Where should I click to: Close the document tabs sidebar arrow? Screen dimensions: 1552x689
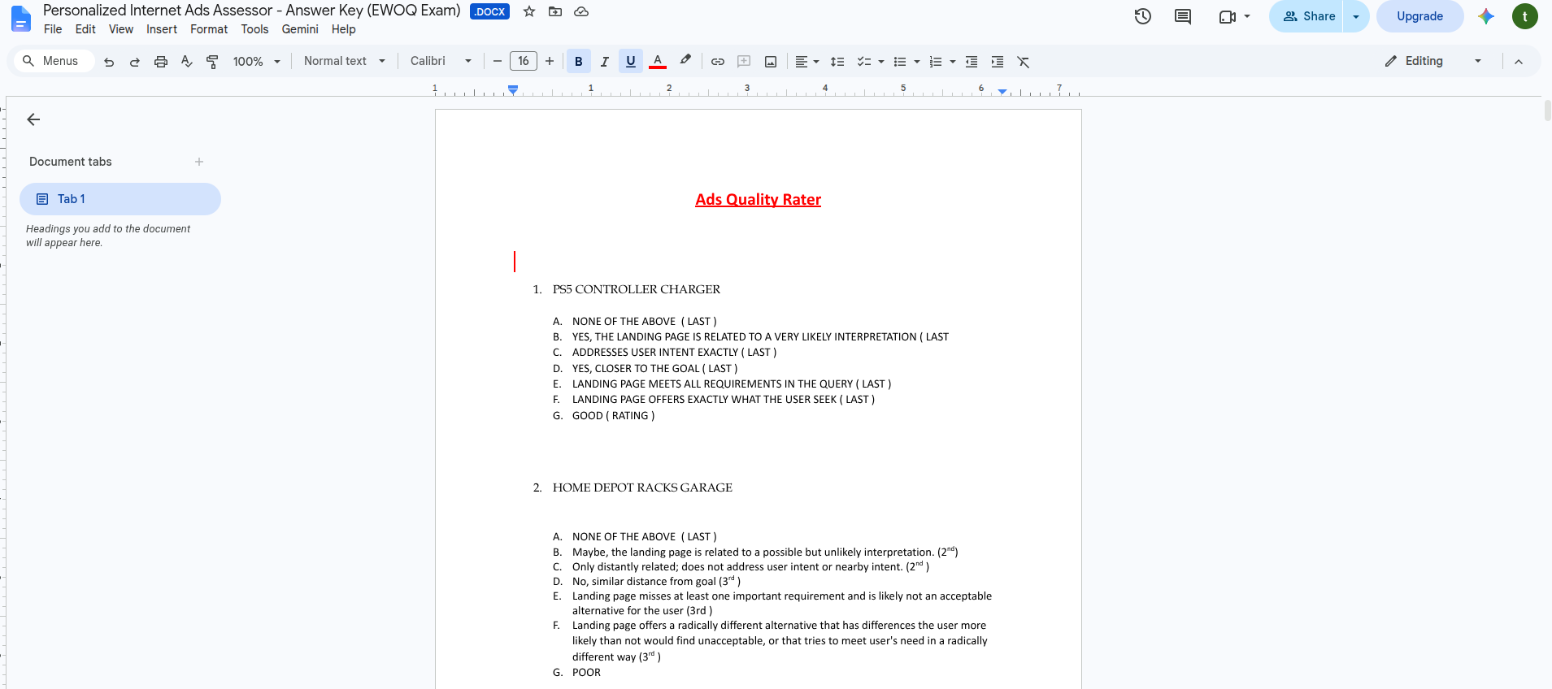(33, 119)
